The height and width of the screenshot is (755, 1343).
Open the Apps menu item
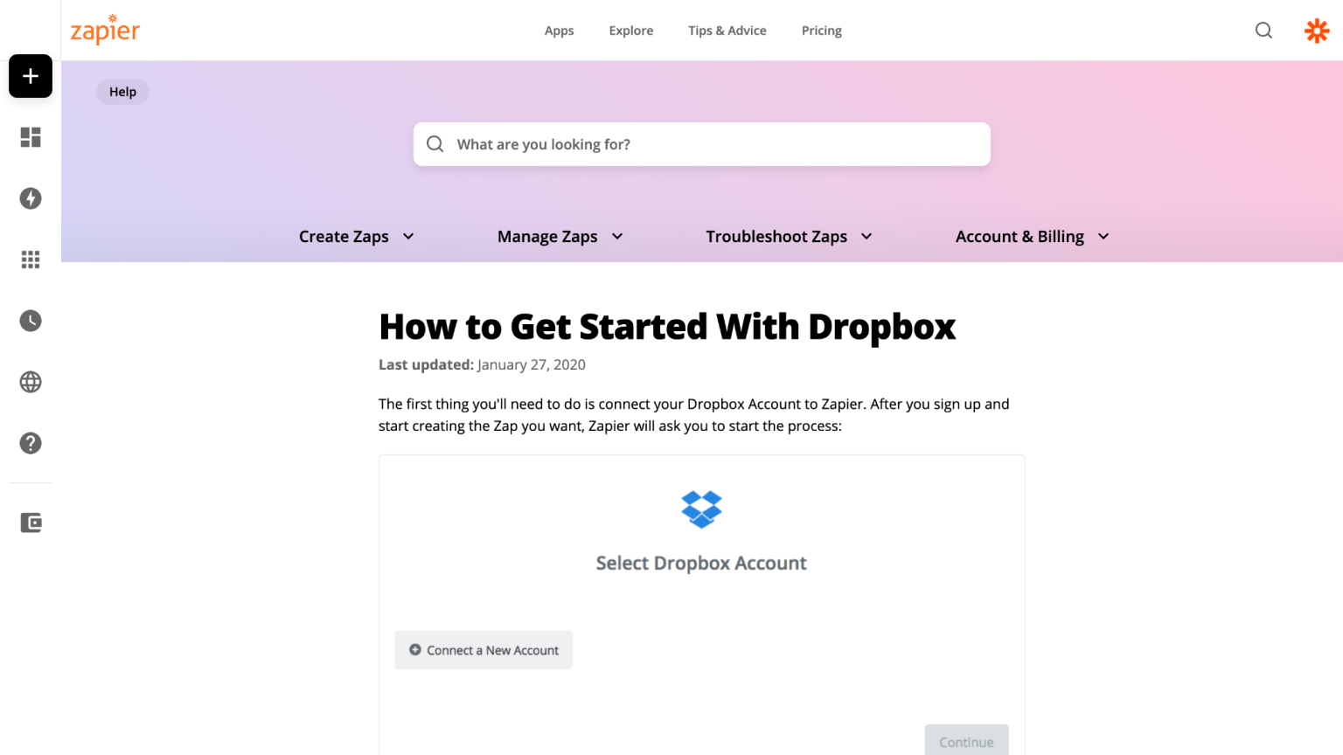click(x=559, y=31)
